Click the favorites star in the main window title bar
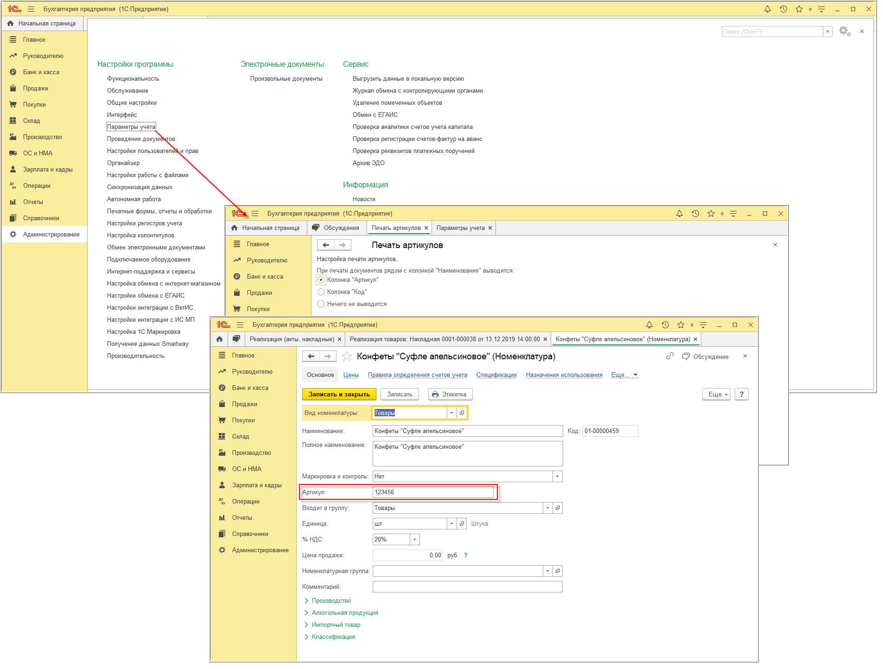The height and width of the screenshot is (669, 883). [x=799, y=9]
